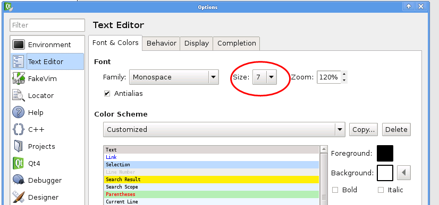
Task: Open the font Family Monospace dropdown
Action: tap(174, 77)
